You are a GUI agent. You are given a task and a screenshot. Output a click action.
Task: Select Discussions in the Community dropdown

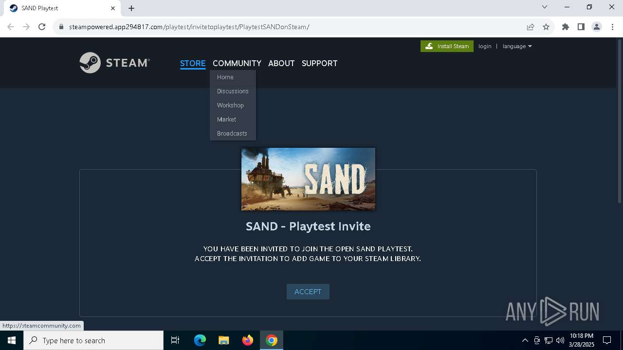pos(233,91)
